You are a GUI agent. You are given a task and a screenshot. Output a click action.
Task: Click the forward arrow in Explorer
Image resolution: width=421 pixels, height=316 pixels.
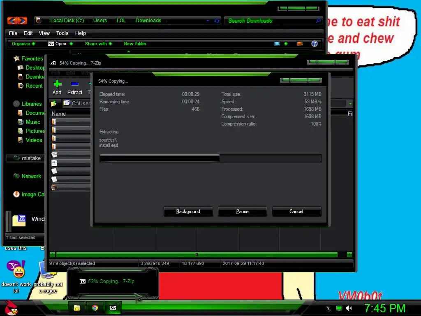click(x=22, y=21)
